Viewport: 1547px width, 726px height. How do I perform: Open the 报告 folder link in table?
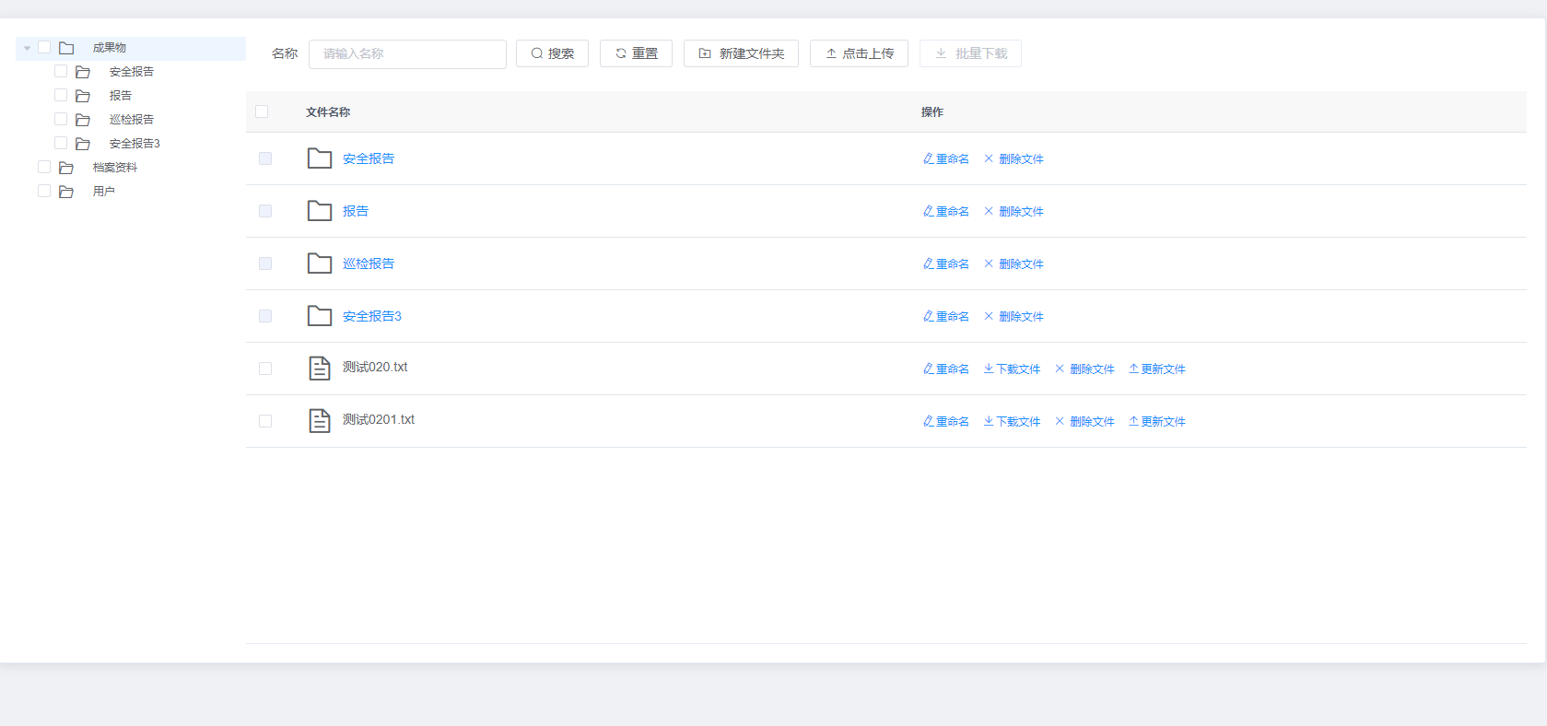tap(356, 211)
